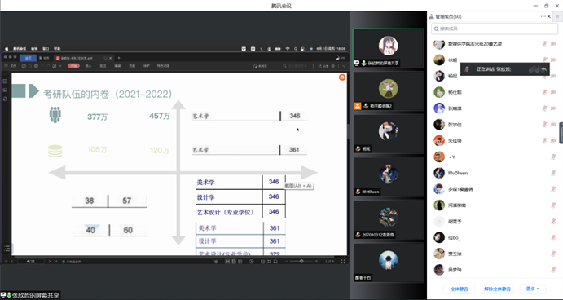Select the highlighted 开始 ribbon tab

pos(73,66)
